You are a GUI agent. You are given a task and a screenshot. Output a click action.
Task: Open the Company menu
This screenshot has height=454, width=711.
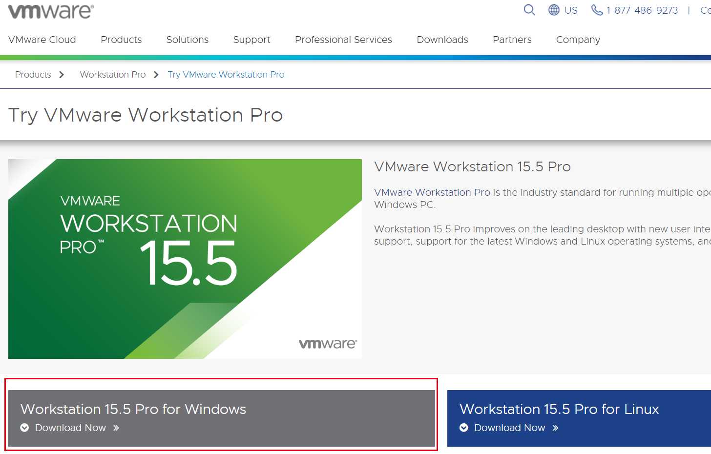(x=578, y=40)
